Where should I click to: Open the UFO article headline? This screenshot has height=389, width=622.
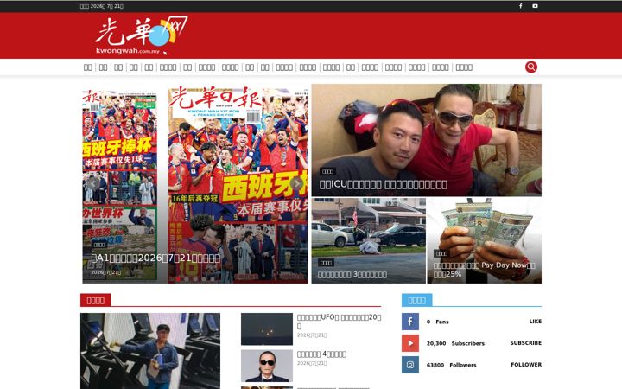pyautogui.click(x=340, y=321)
